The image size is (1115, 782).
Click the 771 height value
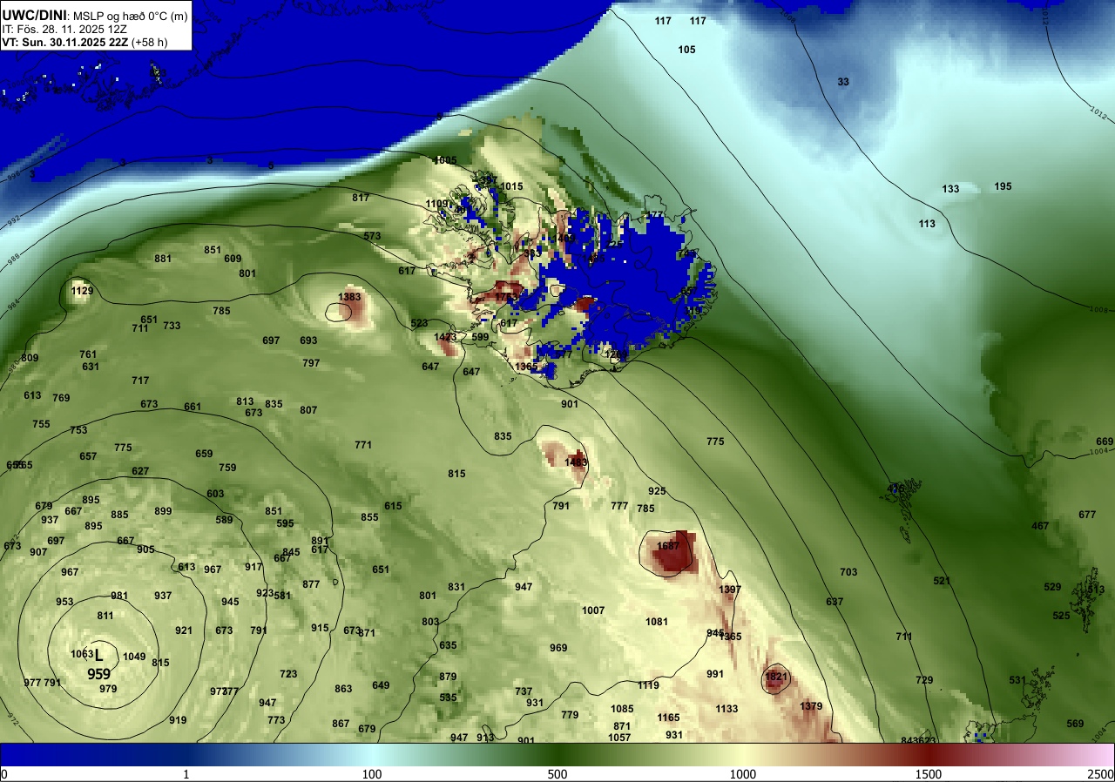click(363, 445)
